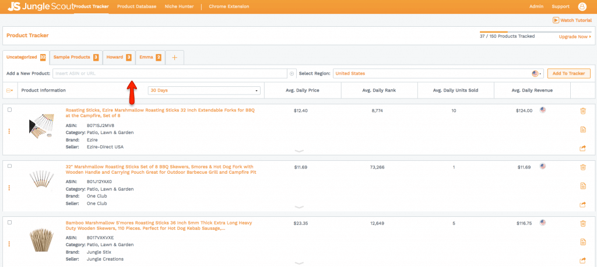Click US flag icon next to $116.75 revenue

click(543, 223)
